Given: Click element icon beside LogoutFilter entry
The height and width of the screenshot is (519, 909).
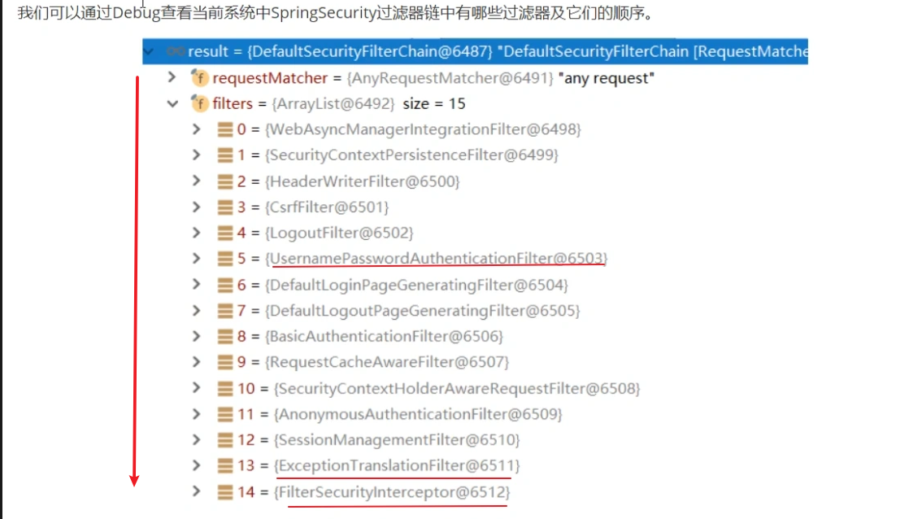Looking at the screenshot, I should tap(225, 233).
